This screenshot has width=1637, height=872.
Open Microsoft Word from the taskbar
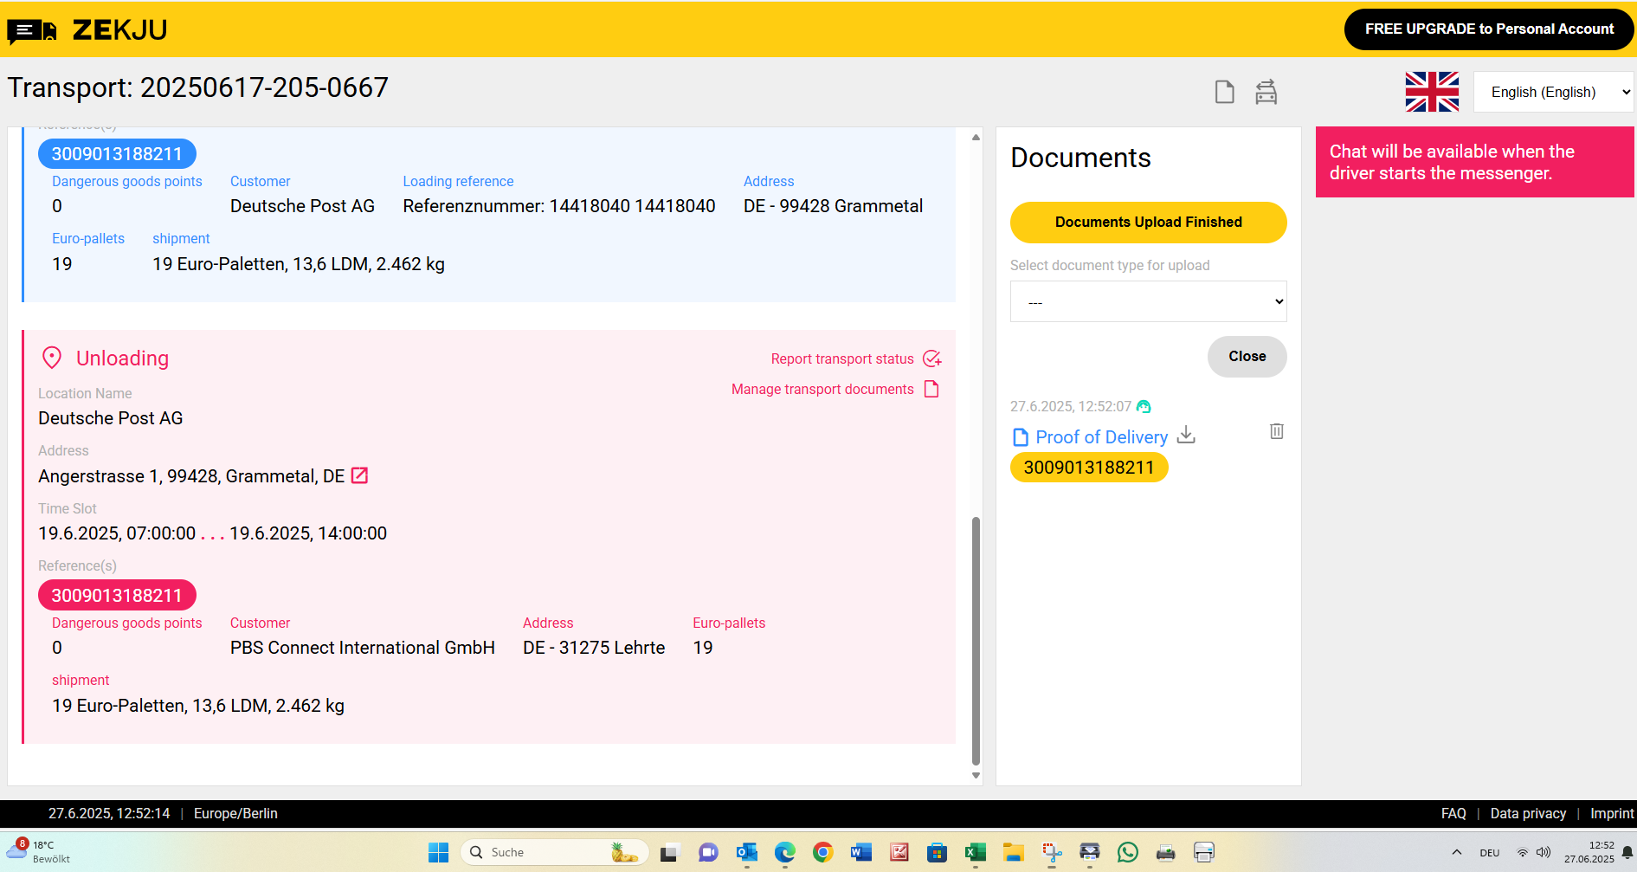(x=861, y=853)
